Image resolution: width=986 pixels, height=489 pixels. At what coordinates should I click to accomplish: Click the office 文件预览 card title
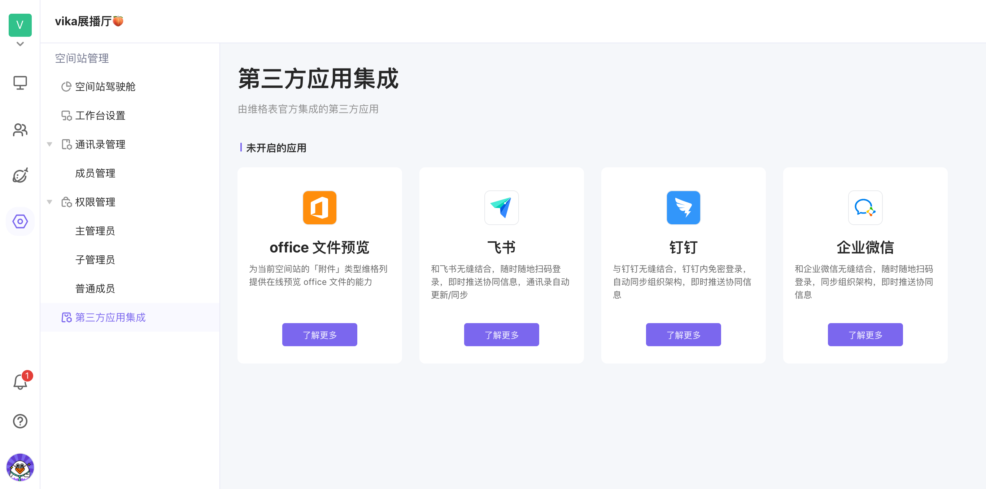[320, 247]
